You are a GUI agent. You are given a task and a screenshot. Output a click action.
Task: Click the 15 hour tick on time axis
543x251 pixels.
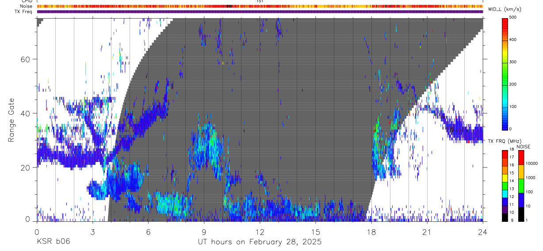click(x=315, y=232)
